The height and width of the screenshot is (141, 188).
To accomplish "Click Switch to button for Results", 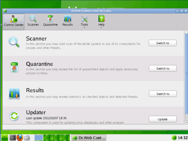I will click(x=163, y=94).
